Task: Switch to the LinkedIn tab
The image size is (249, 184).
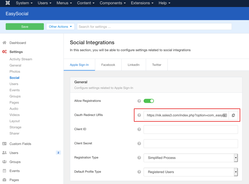Action: coord(134,65)
